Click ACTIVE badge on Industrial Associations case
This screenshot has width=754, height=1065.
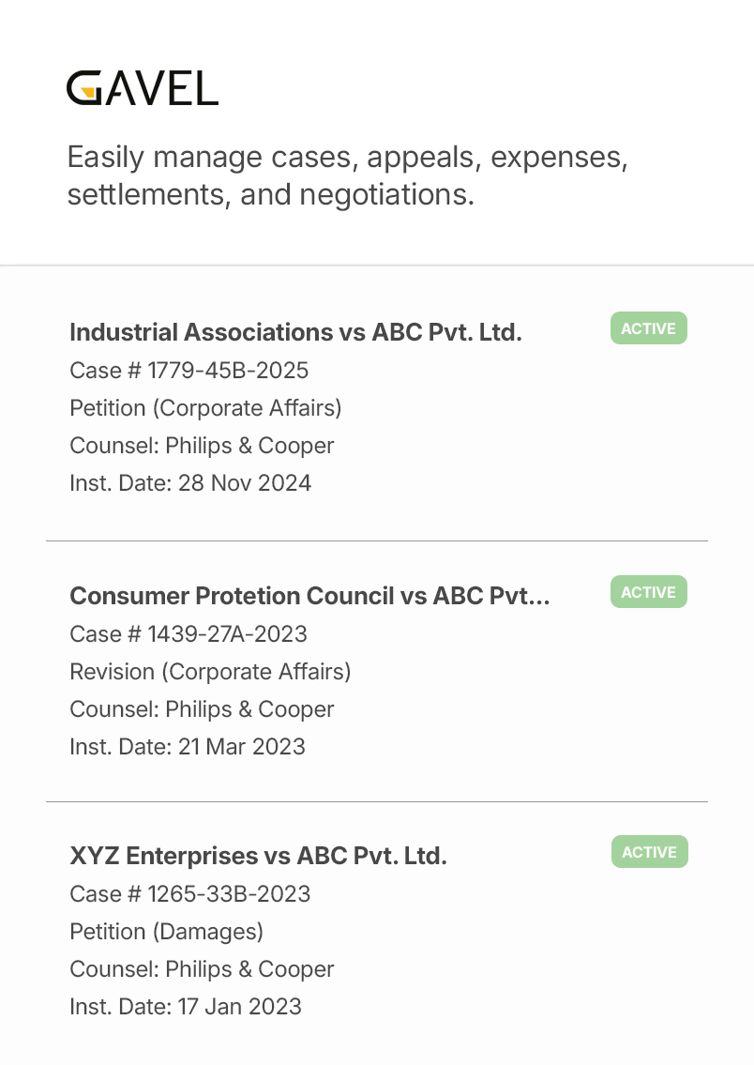pyautogui.click(x=649, y=328)
